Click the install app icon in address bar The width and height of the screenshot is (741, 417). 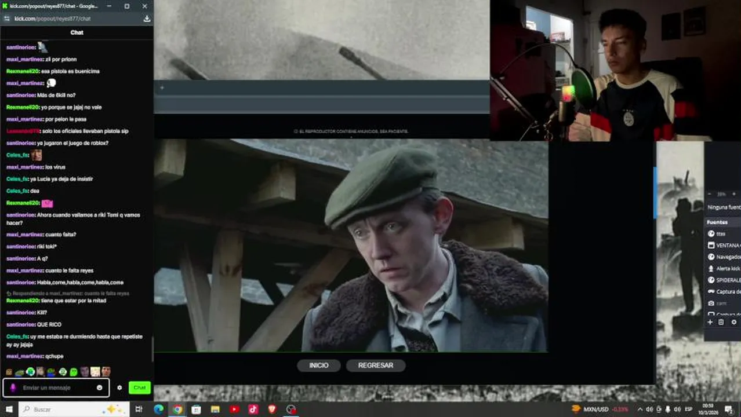click(x=147, y=19)
